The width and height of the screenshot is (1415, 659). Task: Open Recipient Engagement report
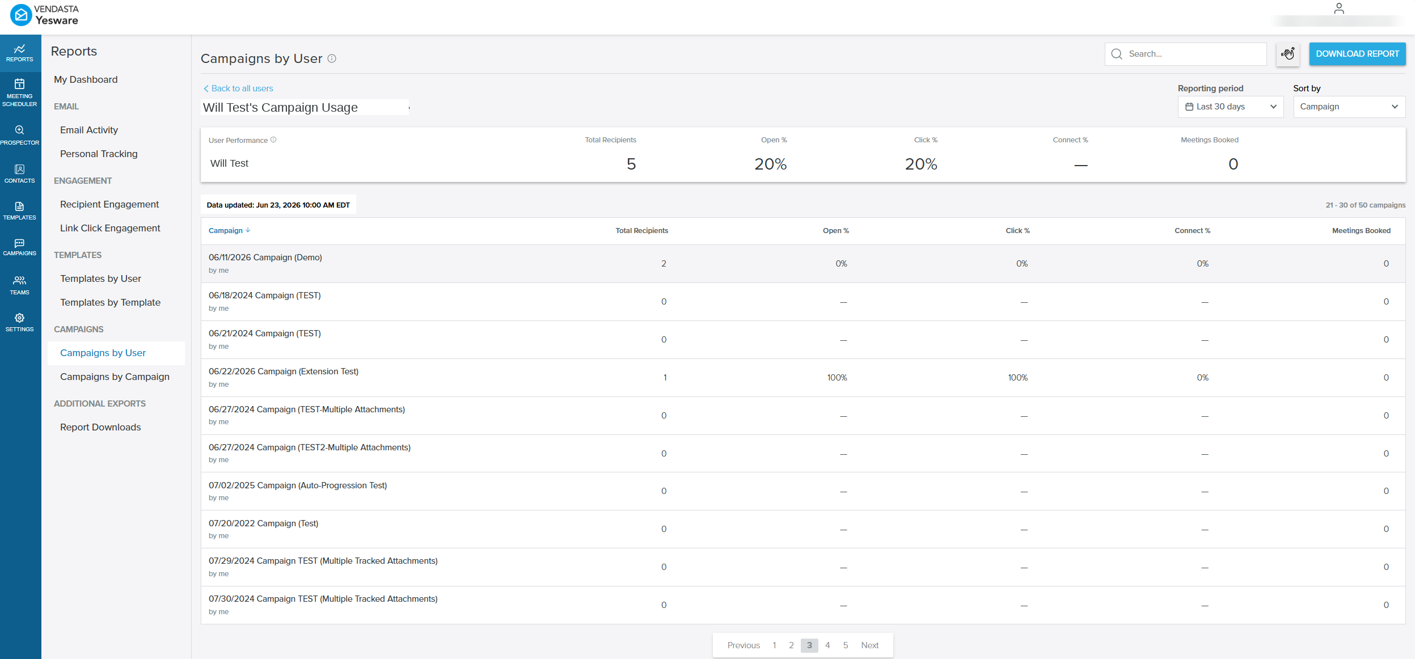click(x=109, y=204)
